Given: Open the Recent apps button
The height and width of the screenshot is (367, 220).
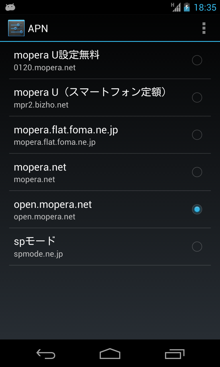Looking at the screenshot, I should point(174,354).
